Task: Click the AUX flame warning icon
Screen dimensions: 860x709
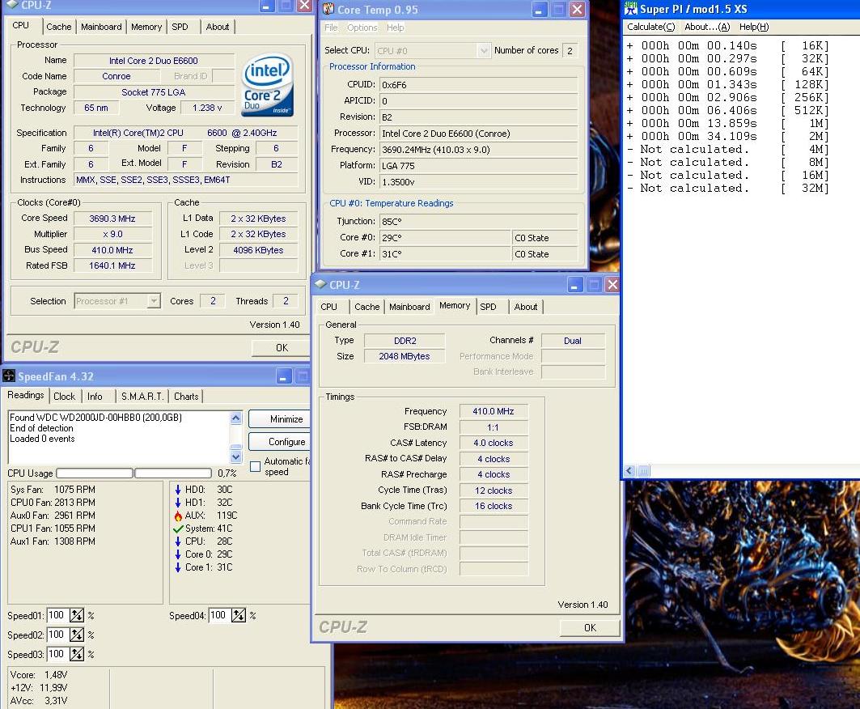Action: (178, 516)
